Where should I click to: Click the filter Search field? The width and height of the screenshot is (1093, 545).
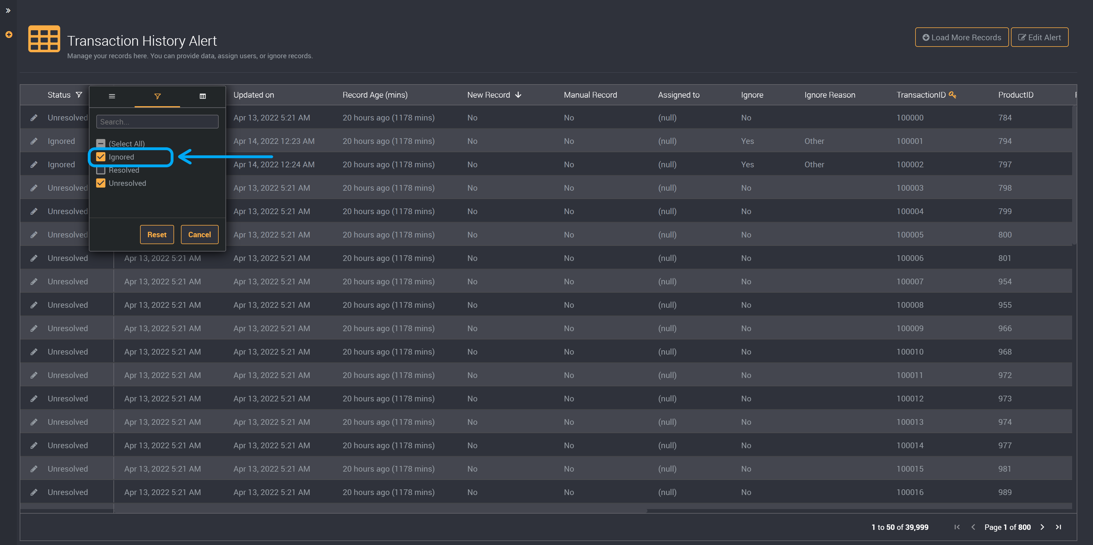[157, 122]
